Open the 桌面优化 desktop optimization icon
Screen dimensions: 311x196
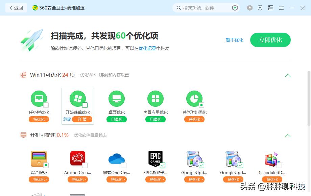tap(116, 98)
